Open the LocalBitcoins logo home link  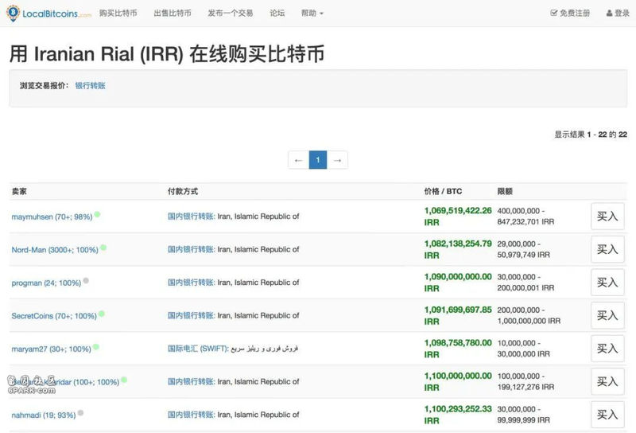coord(49,14)
